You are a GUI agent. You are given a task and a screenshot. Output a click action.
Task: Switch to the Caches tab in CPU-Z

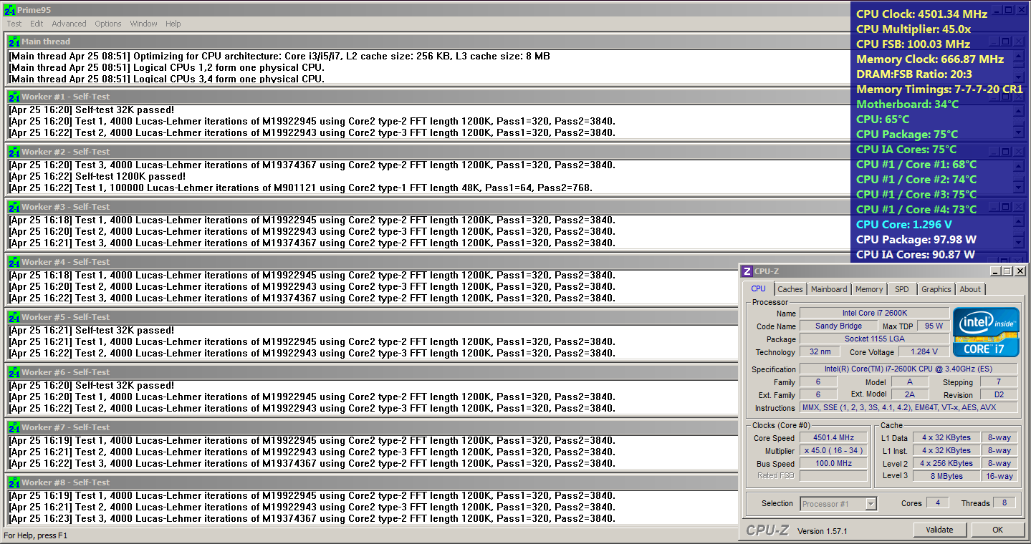pos(790,289)
